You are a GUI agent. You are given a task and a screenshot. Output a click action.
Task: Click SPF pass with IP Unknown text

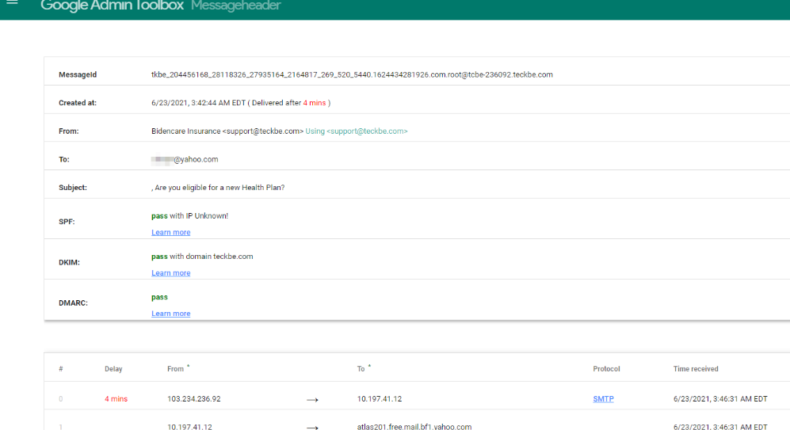pos(189,215)
